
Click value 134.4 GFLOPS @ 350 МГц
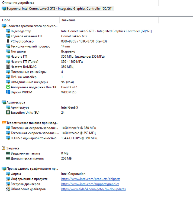coord(79,138)
